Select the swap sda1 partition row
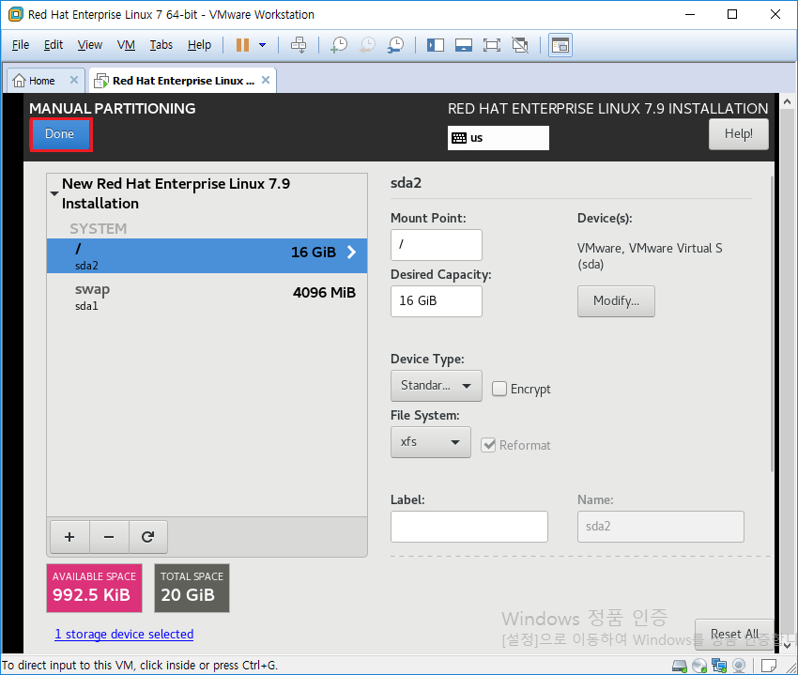 click(207, 297)
